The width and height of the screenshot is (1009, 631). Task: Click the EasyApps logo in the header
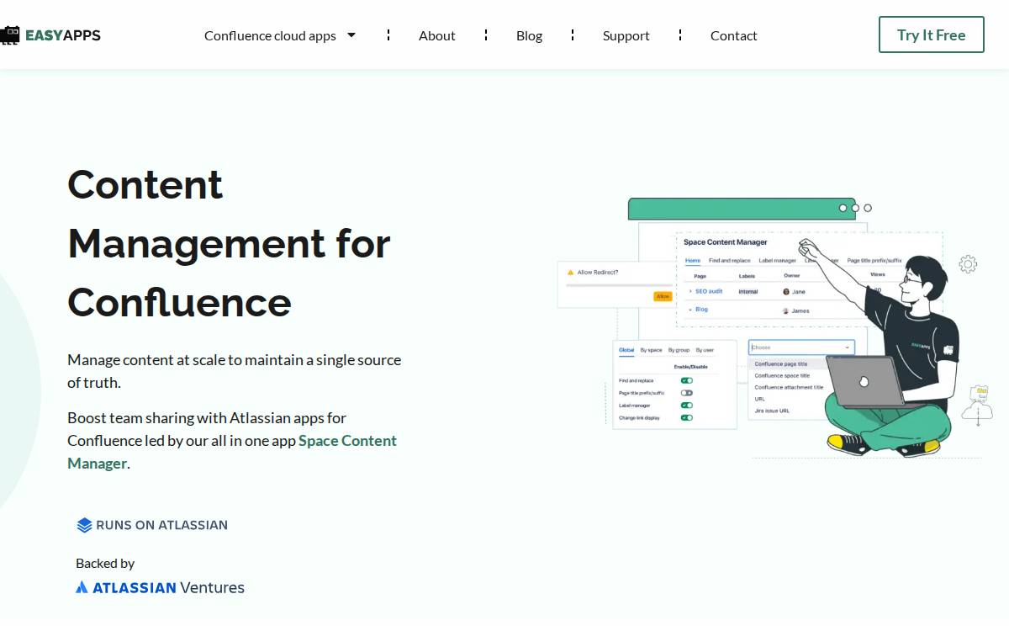tap(50, 35)
